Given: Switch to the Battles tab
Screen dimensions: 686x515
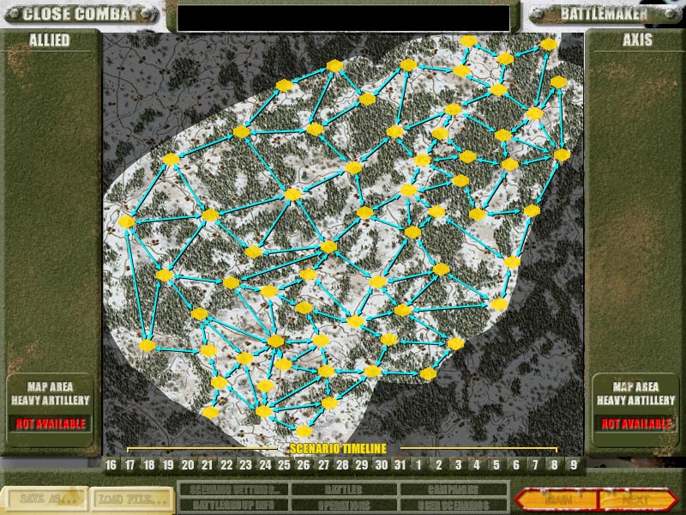Looking at the screenshot, I should click(x=344, y=489).
